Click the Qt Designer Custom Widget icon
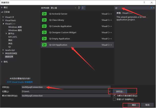156x108 pixels. (44, 33)
